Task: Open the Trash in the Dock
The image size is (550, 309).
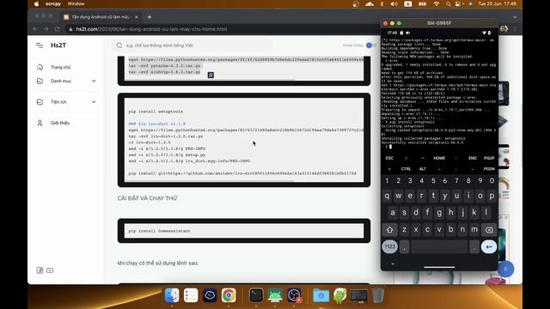Action: [x=378, y=295]
